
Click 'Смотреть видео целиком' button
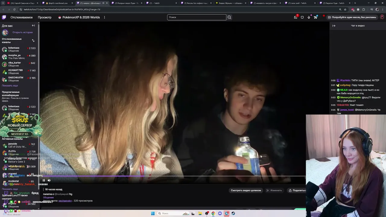click(x=246, y=190)
